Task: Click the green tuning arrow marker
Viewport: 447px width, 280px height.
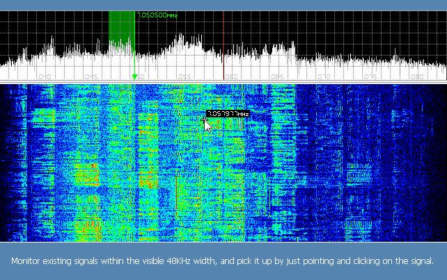Action: tap(134, 76)
